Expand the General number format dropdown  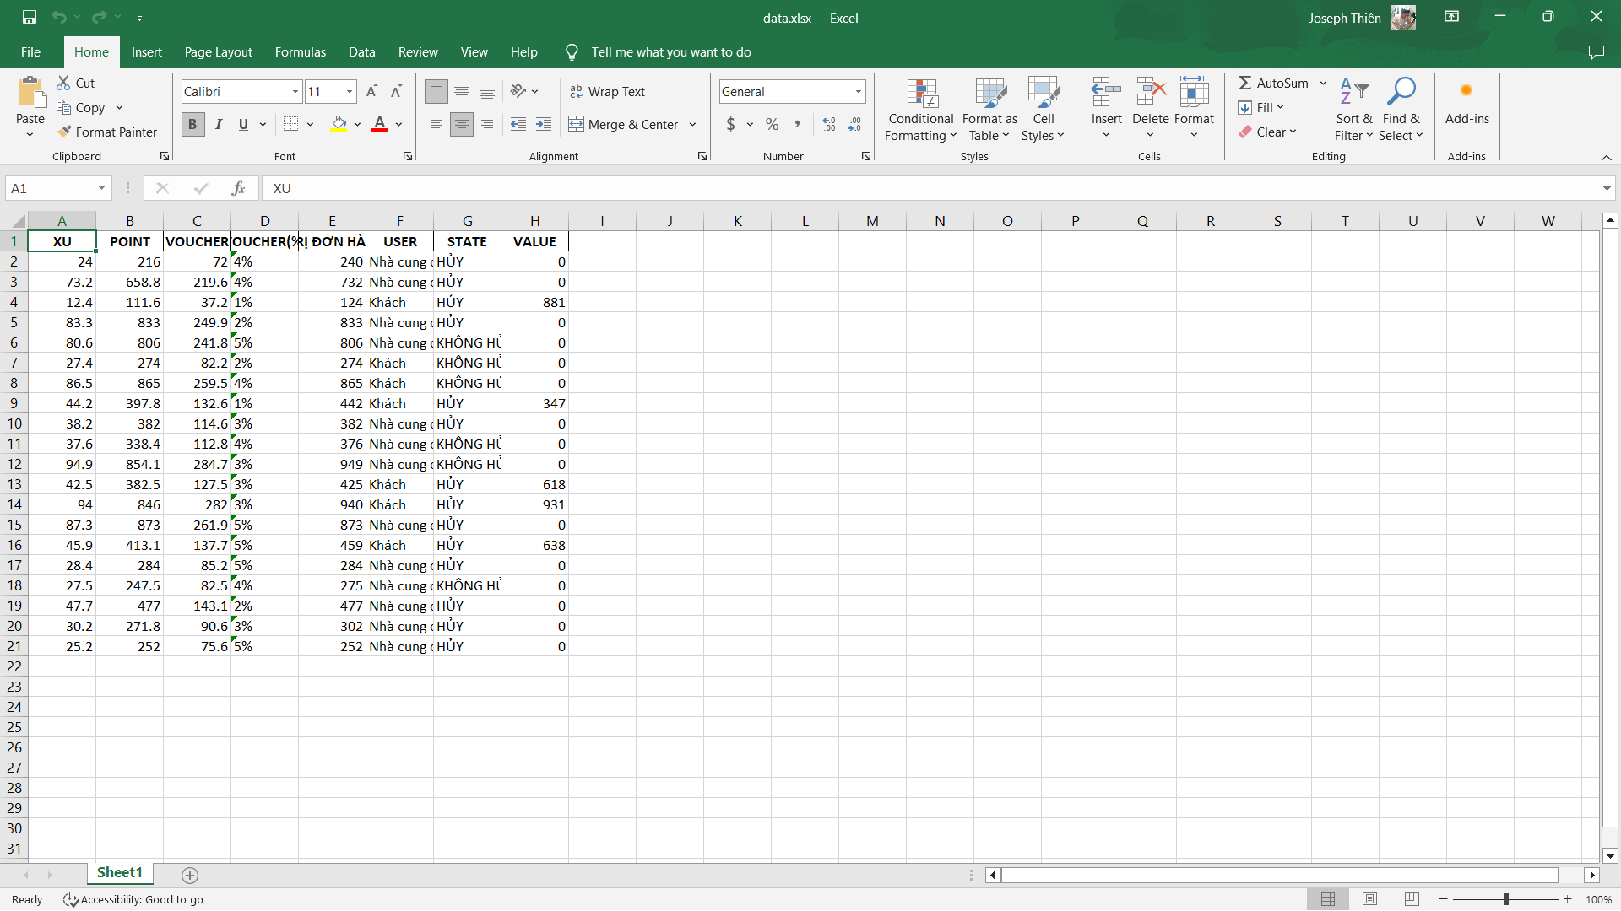pyautogui.click(x=859, y=91)
